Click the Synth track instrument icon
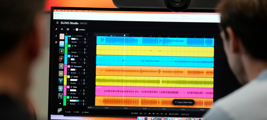Viewport: 267px width, 120px height. [72, 56]
